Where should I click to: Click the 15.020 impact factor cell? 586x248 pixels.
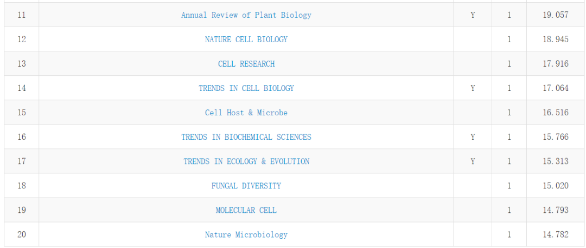(x=556, y=186)
